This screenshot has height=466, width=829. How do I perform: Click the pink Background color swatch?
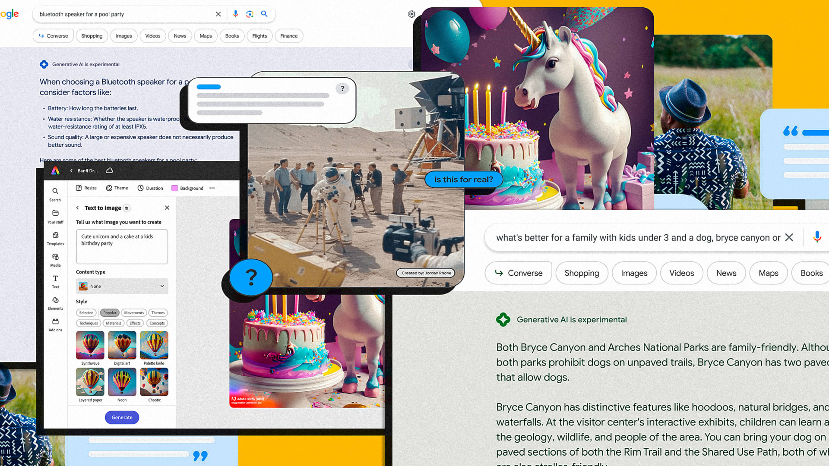pyautogui.click(x=174, y=188)
